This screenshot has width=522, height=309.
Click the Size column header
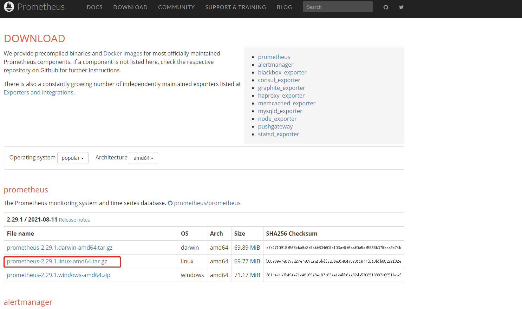coord(240,234)
